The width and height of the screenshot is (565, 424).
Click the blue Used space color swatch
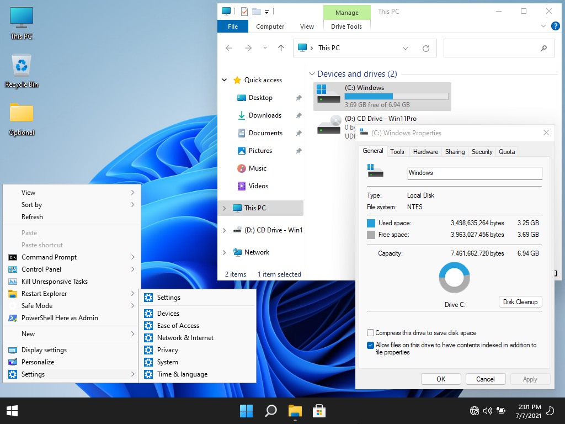click(371, 223)
